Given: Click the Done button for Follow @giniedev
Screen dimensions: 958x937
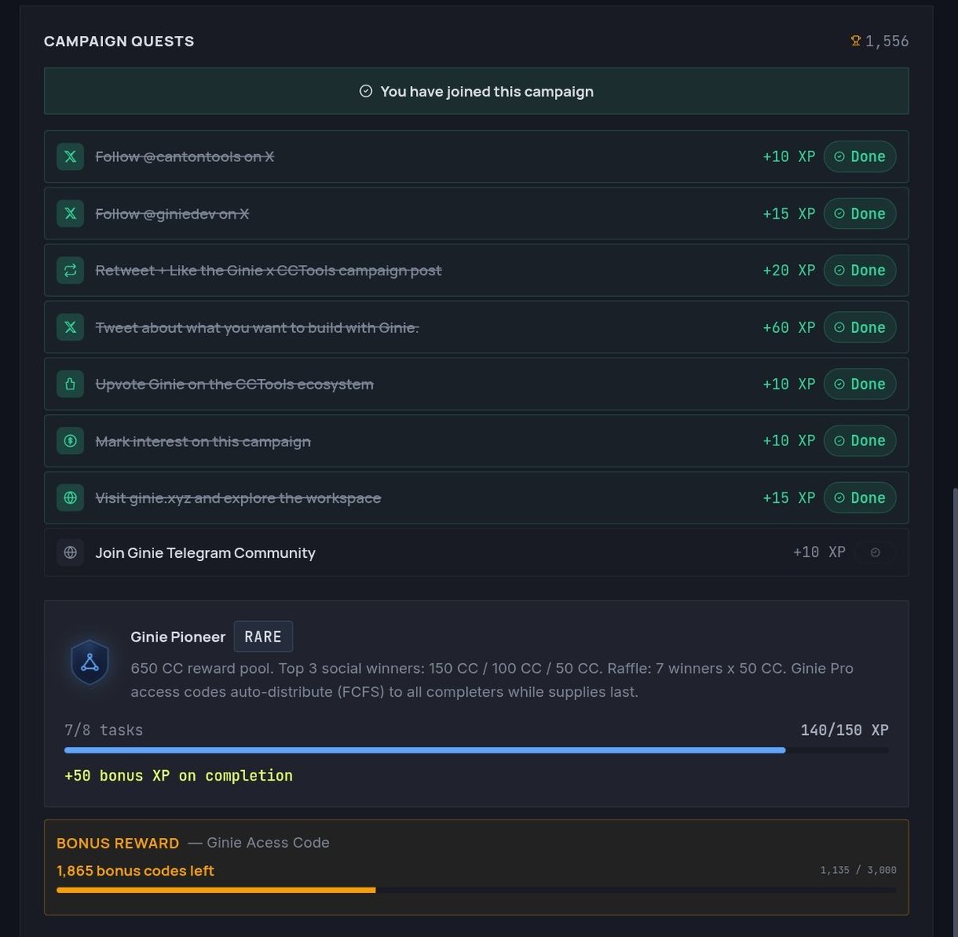Looking at the screenshot, I should pos(860,213).
